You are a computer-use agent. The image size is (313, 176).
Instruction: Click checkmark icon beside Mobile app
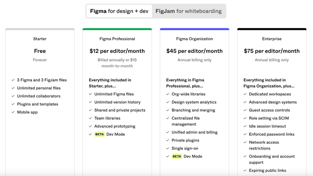click(13, 112)
